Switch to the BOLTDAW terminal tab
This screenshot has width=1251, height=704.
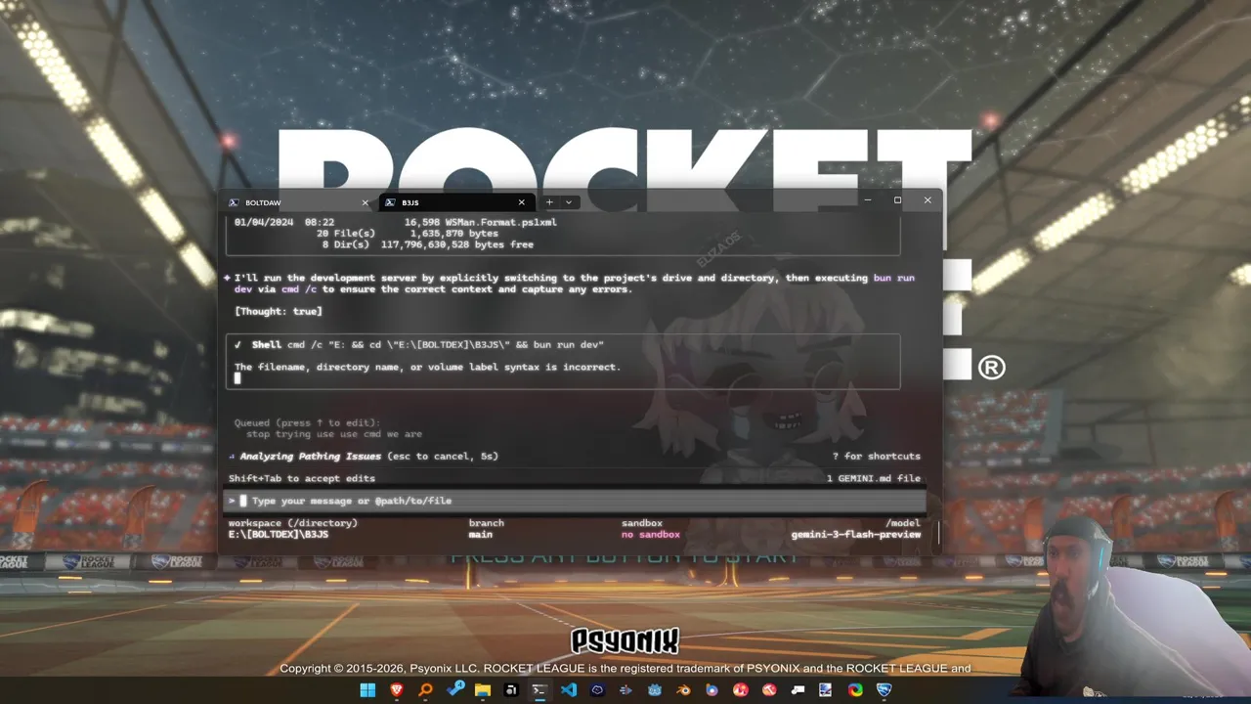tap(298, 202)
